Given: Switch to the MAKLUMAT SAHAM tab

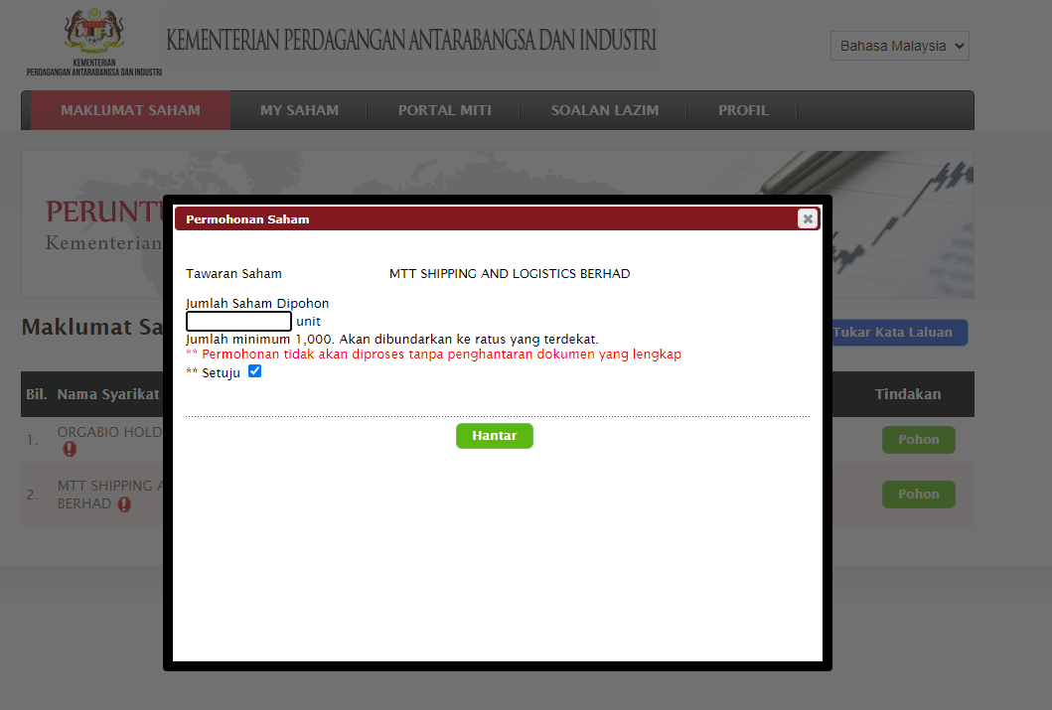Looking at the screenshot, I should 130,110.
